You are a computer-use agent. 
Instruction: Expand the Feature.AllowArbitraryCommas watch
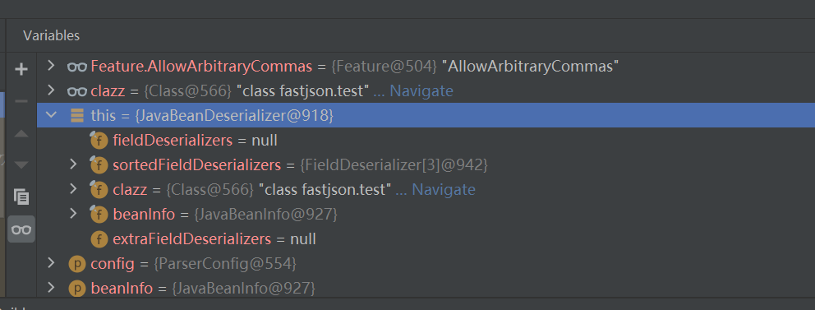[x=51, y=66]
